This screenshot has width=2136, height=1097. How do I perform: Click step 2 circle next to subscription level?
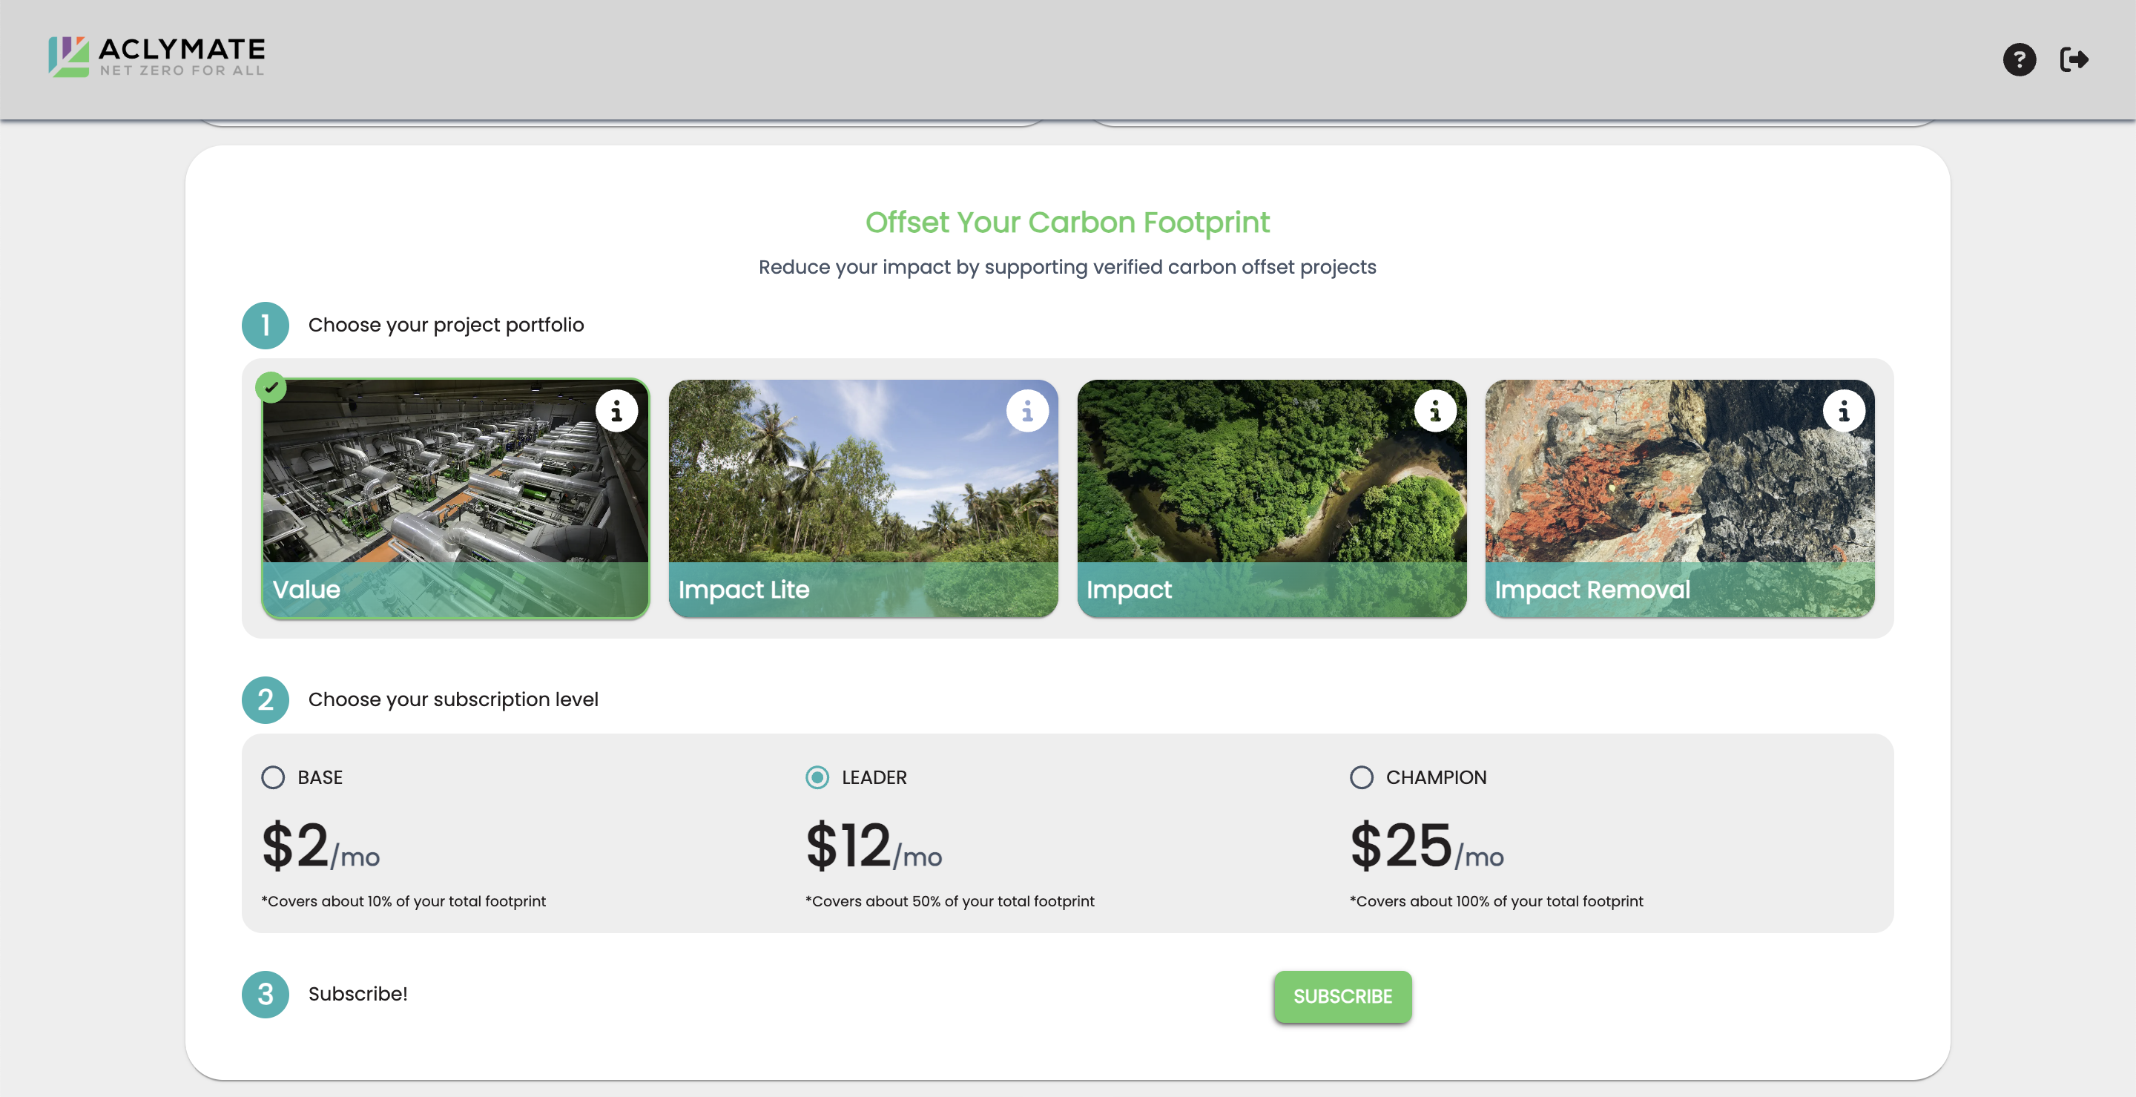click(265, 699)
